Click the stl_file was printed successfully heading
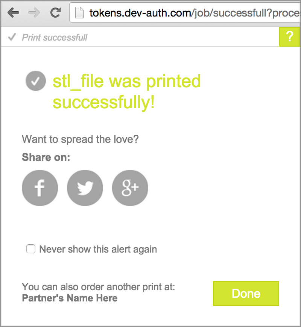The width and height of the screenshot is (301, 327). pyautogui.click(x=126, y=92)
